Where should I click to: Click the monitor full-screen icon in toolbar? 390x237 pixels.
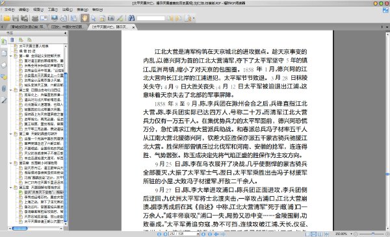[54, 18]
